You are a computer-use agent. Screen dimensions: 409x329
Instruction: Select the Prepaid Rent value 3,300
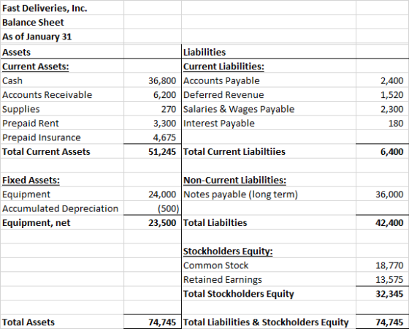[164, 124]
